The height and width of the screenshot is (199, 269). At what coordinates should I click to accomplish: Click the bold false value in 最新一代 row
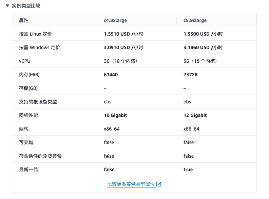pos(109,170)
